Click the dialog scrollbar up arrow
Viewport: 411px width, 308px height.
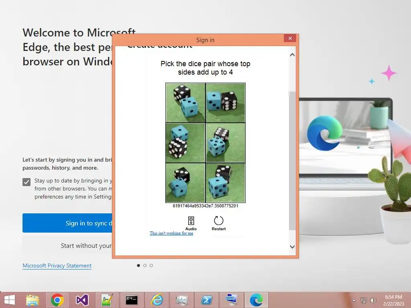pos(292,55)
